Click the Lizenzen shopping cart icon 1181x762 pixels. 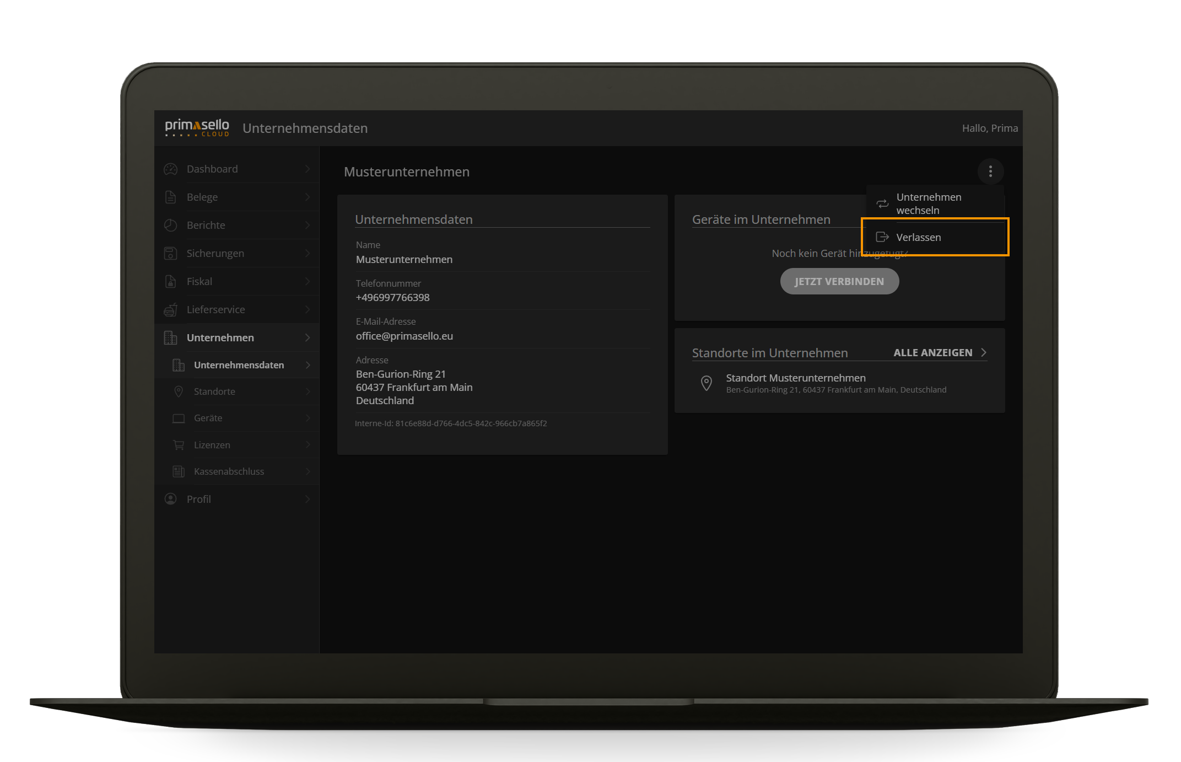tap(178, 444)
